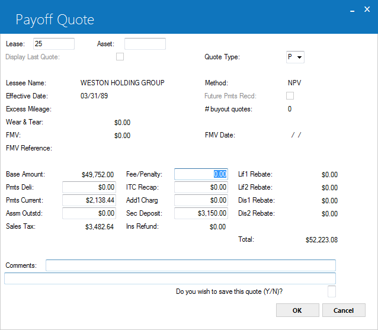This screenshot has width=378, height=330.
Task: Click the Cancel button
Action: tap(344, 310)
